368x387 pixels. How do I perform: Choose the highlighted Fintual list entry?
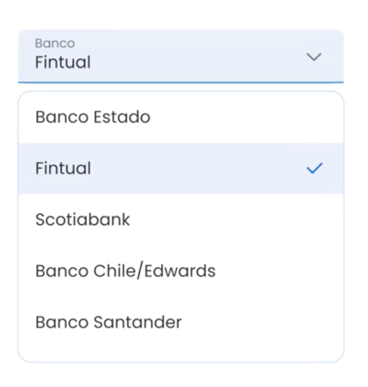181,169
